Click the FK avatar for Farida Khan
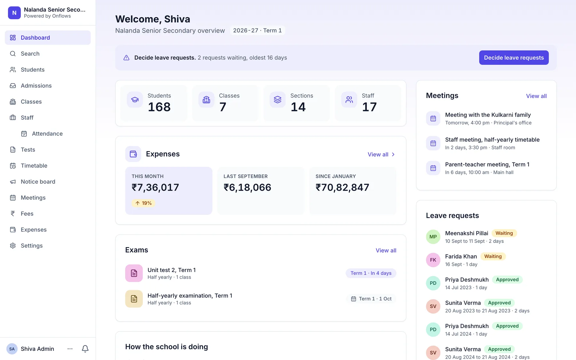This screenshot has height=360, width=576. (433, 260)
